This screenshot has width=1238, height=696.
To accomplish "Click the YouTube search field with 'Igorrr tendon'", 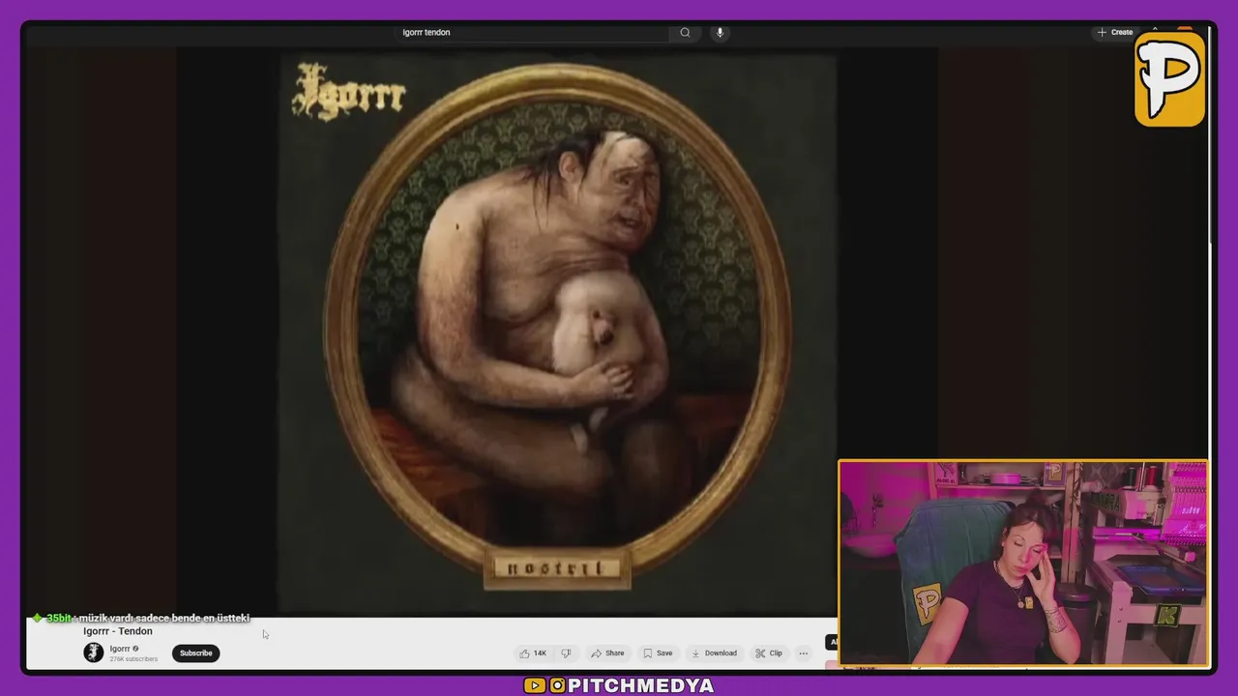I will pos(534,32).
